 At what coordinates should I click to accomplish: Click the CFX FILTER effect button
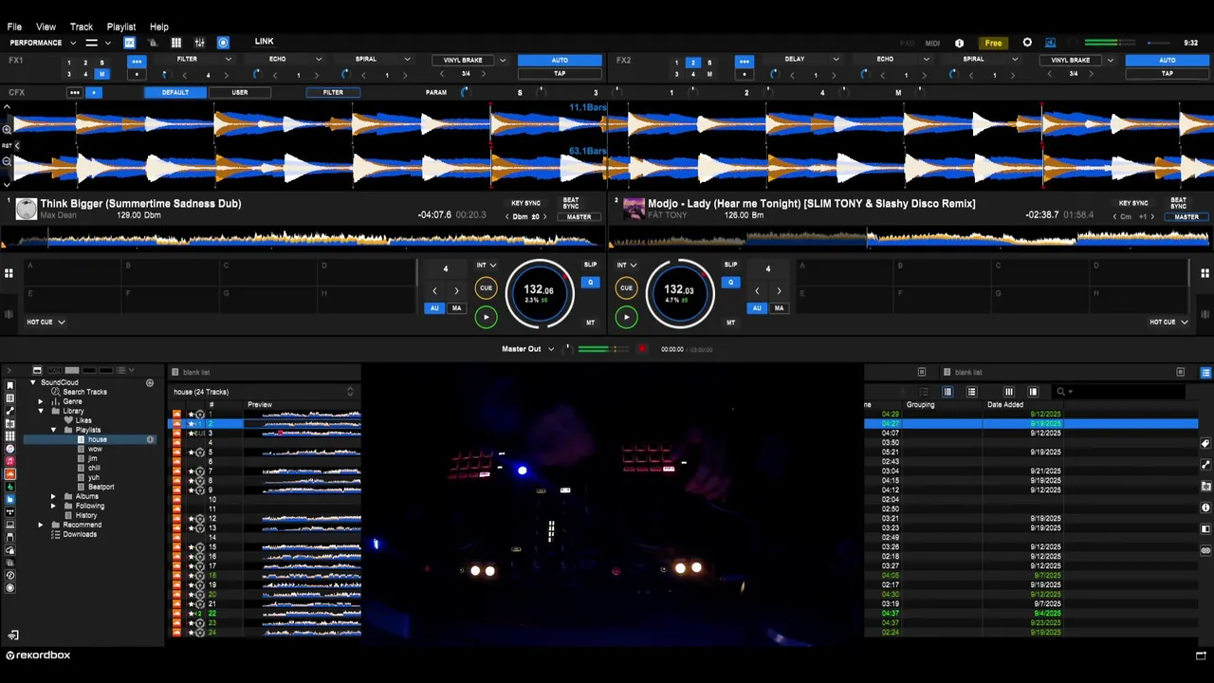333,92
